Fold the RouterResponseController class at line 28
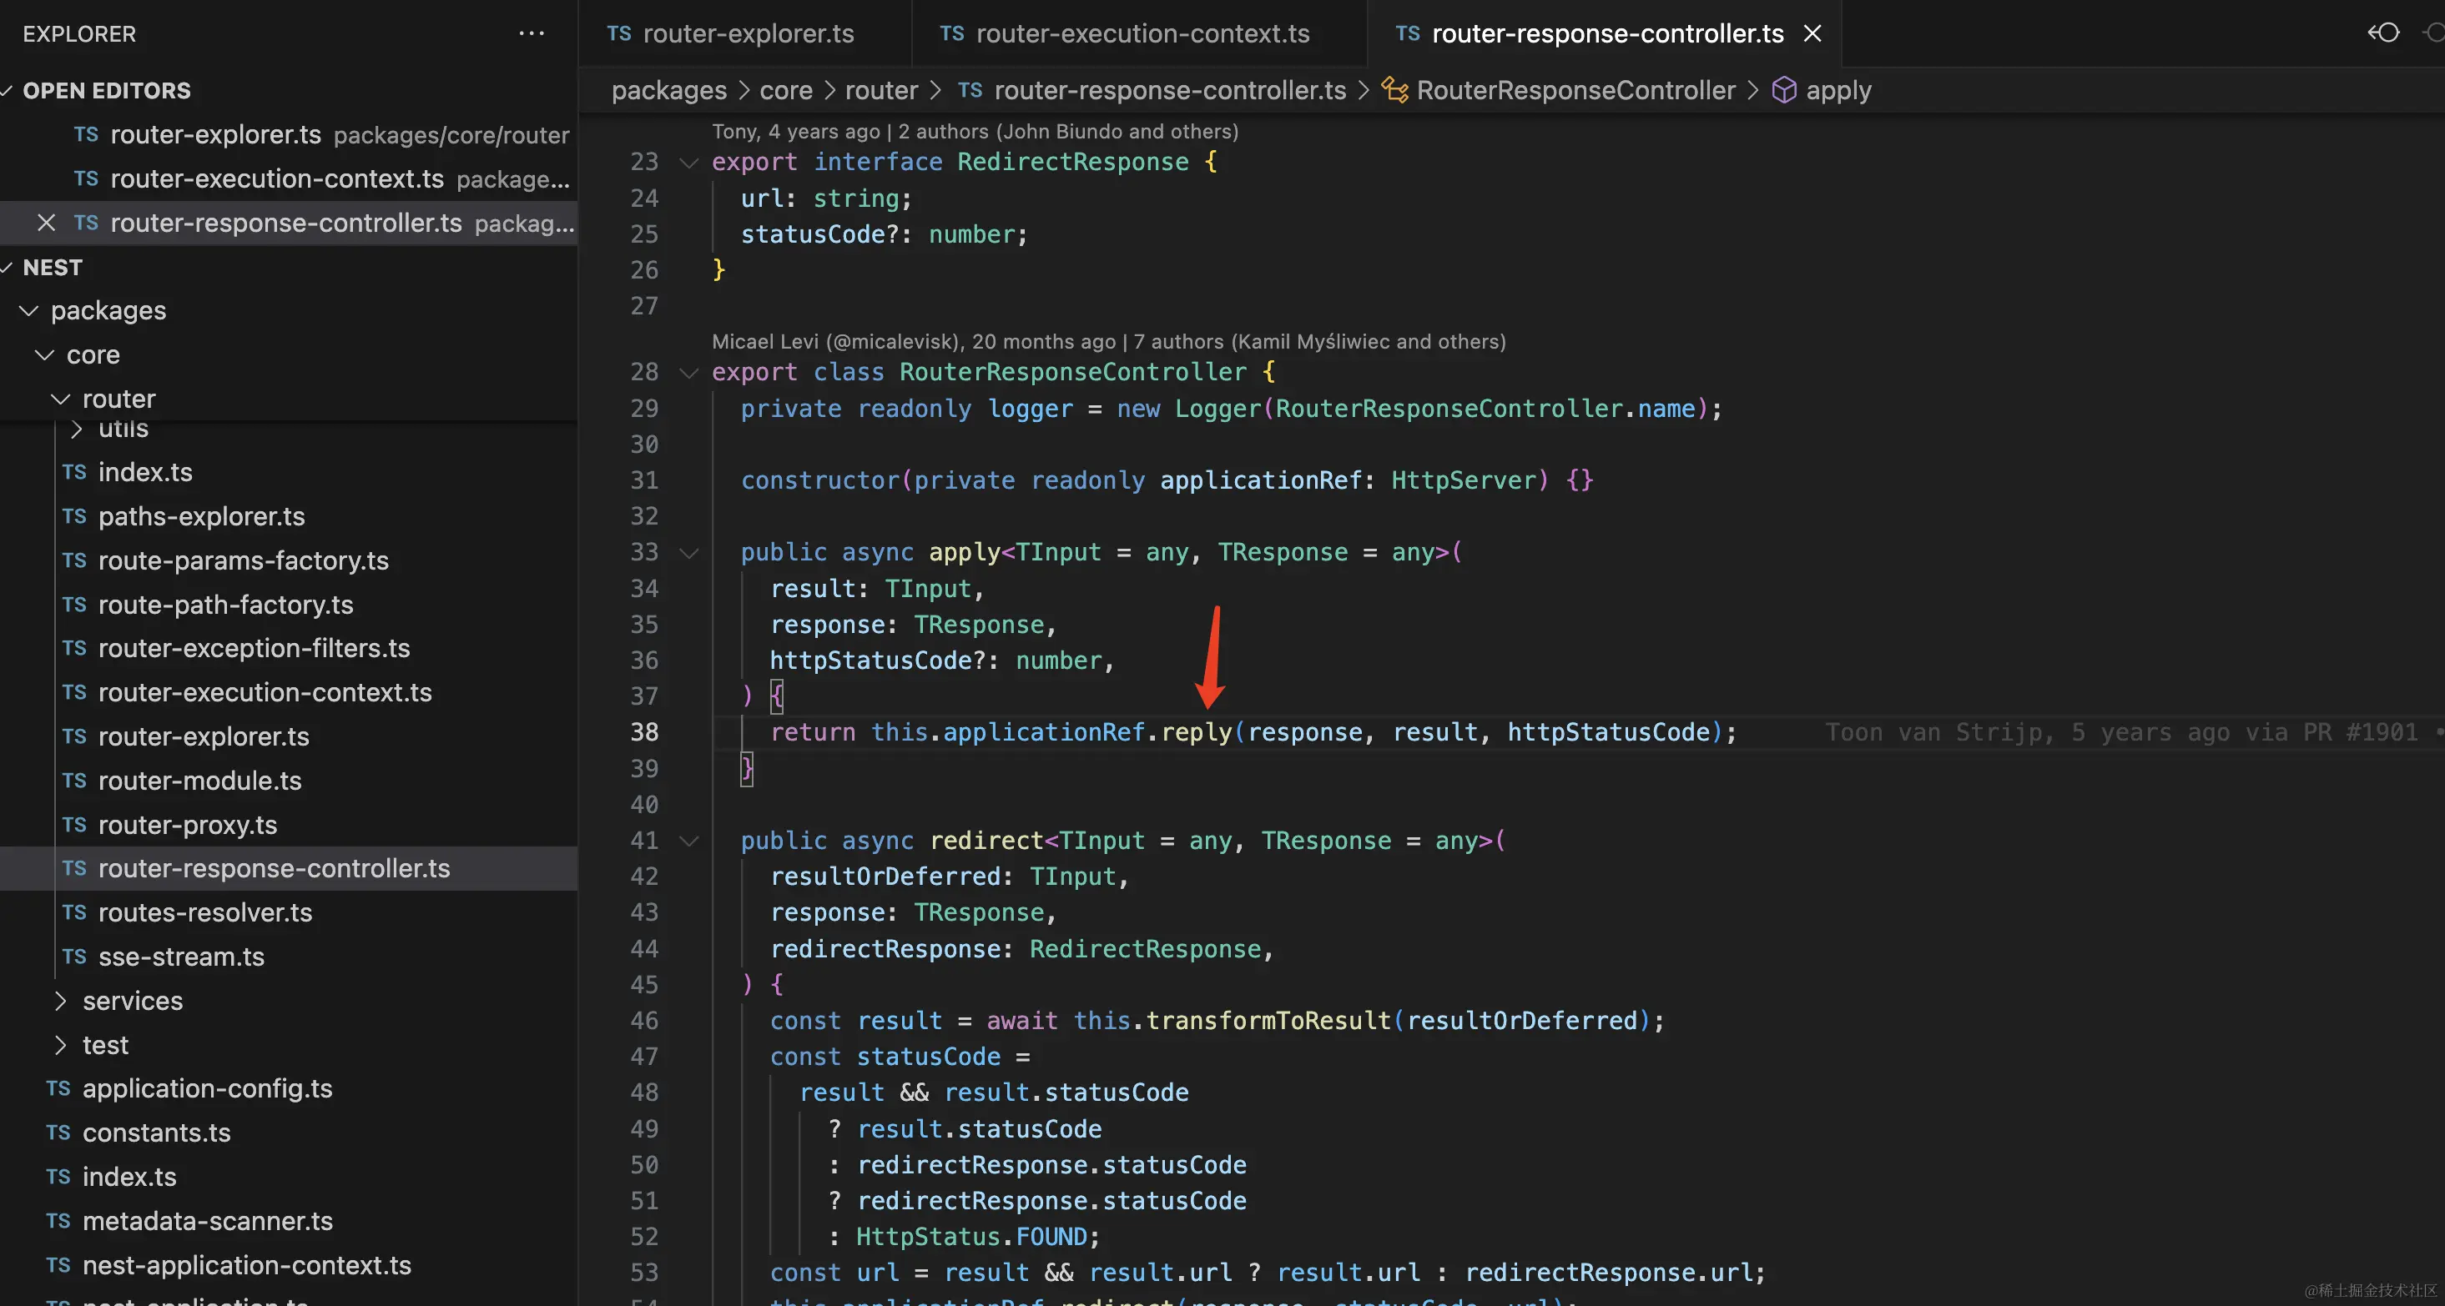This screenshot has height=1306, width=2445. pos(689,373)
